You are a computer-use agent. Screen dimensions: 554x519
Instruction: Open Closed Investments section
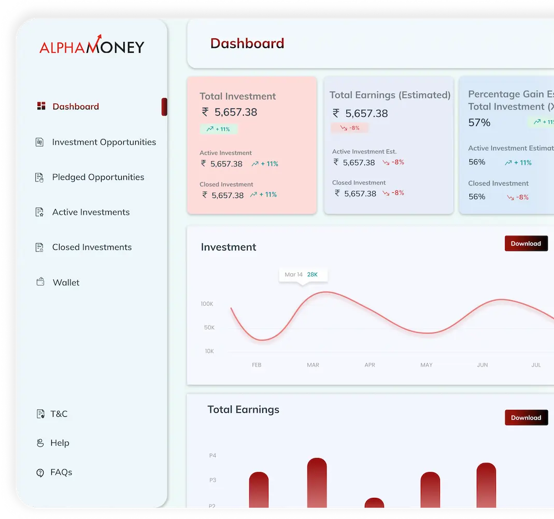coord(92,247)
